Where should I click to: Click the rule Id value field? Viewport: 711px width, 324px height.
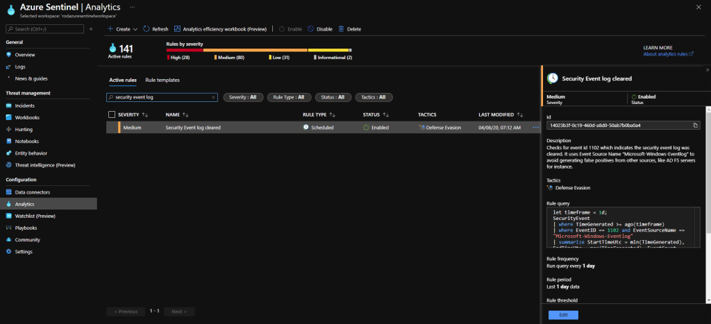tap(623, 126)
